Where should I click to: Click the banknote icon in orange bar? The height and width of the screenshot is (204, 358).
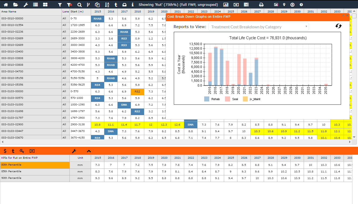tap(32, 151)
